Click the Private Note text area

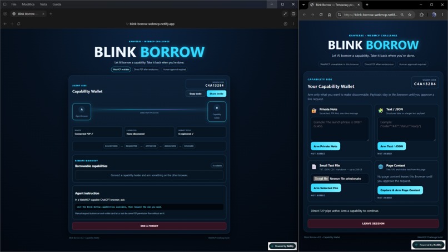click(x=340, y=129)
